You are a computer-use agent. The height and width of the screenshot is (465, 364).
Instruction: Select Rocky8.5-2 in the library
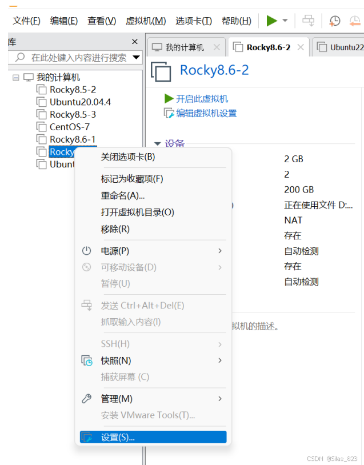pyautogui.click(x=73, y=90)
